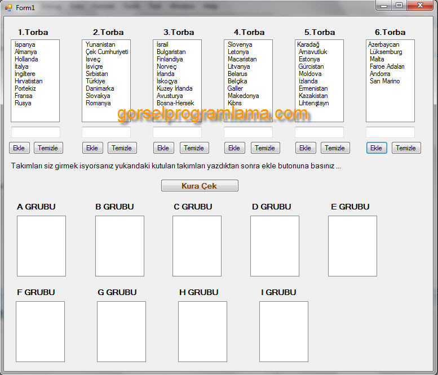Focus the text input under 2.Torba
This screenshot has width=438, height=375.
click(x=106, y=132)
